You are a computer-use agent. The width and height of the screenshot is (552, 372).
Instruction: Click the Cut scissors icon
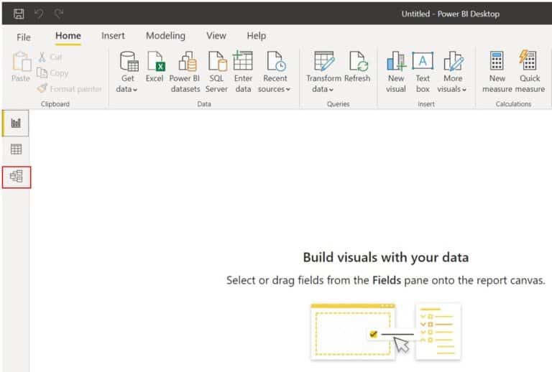pyautogui.click(x=42, y=57)
